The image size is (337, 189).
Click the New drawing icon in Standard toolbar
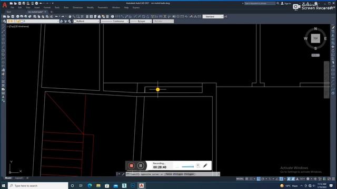5,16
